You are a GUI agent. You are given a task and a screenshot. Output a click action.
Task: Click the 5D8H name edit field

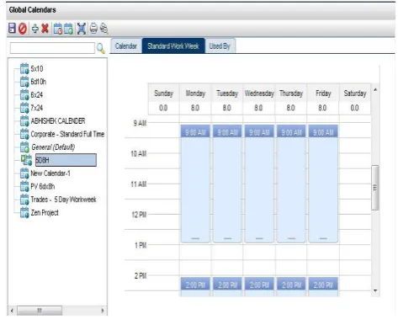66,160
